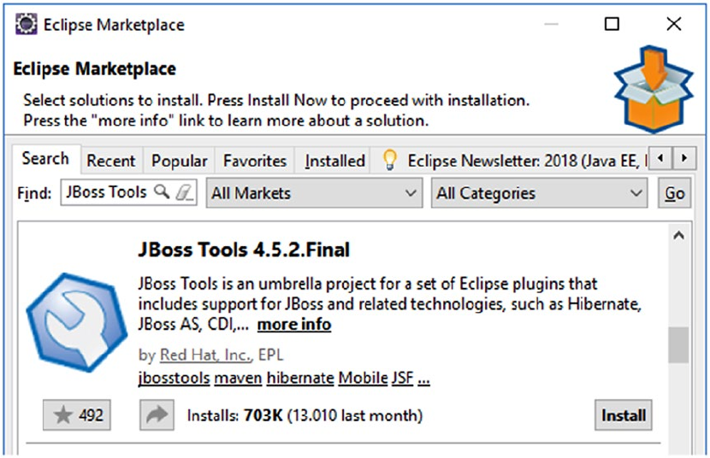Click the lightbulb newsletter icon
710x458 pixels.
(389, 160)
